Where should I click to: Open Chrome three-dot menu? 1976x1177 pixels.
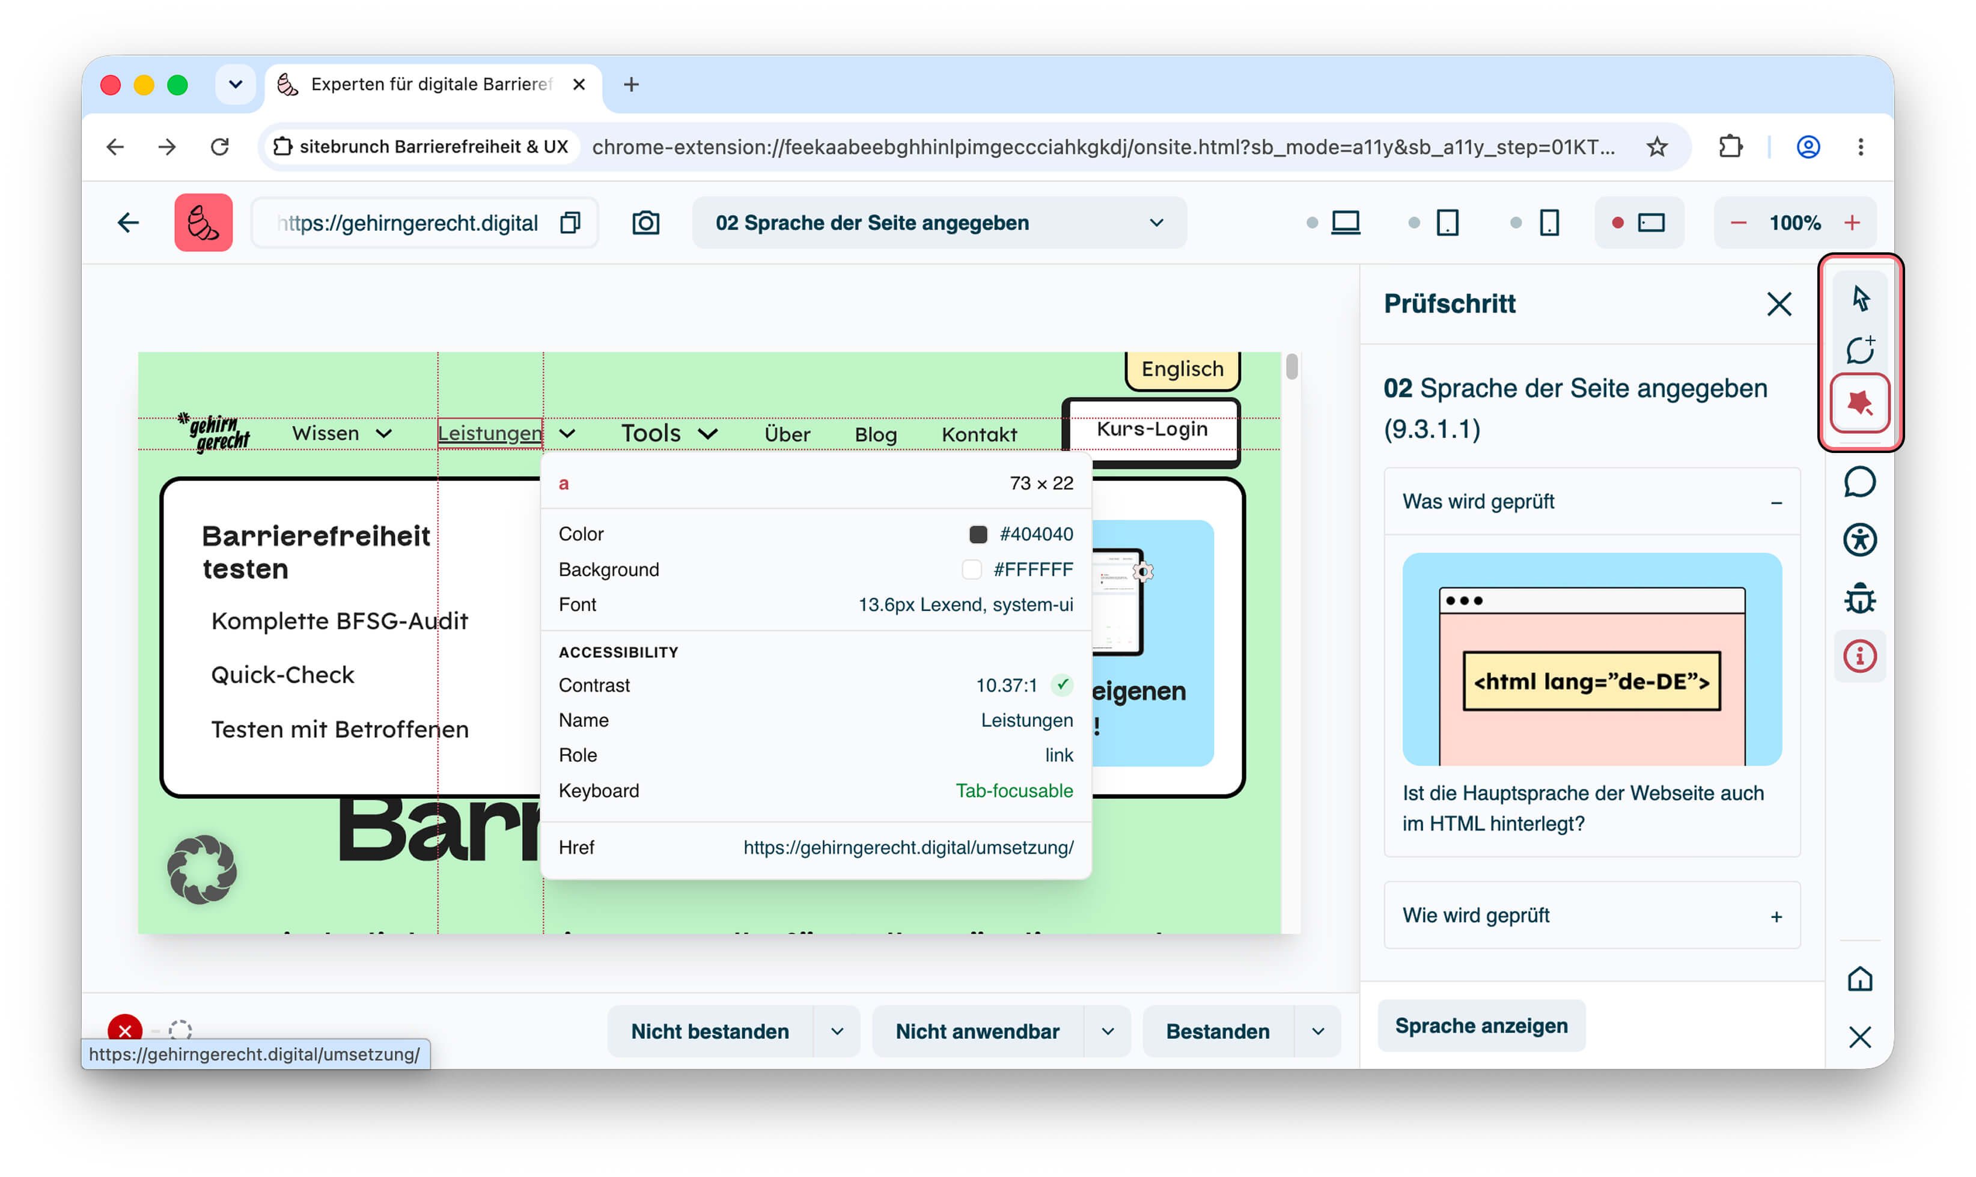tap(1860, 147)
